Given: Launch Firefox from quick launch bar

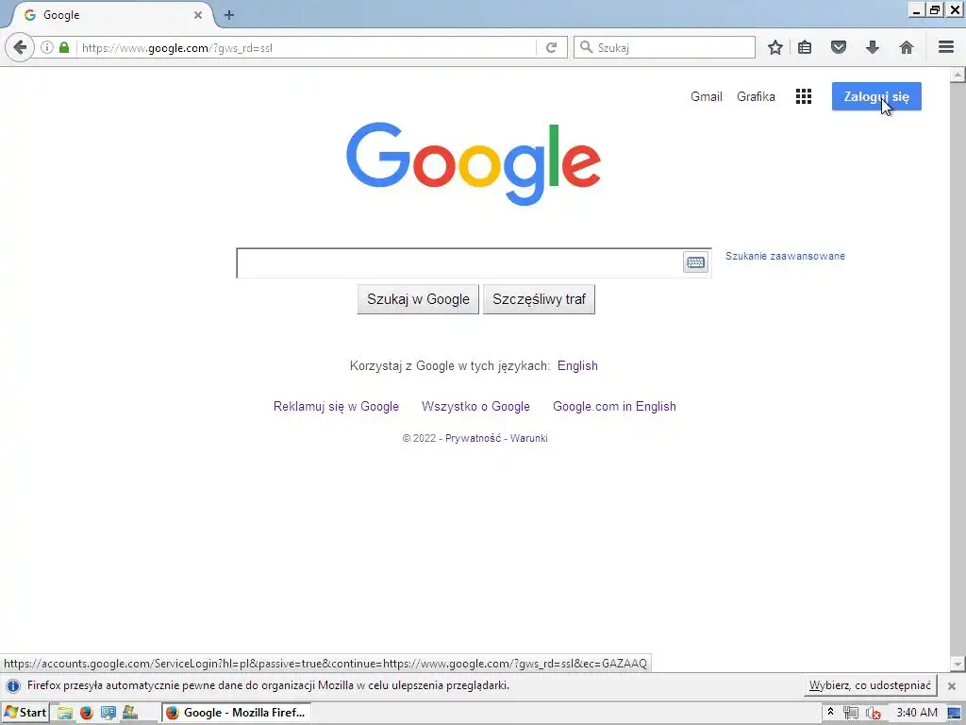Looking at the screenshot, I should pyautogui.click(x=86, y=713).
